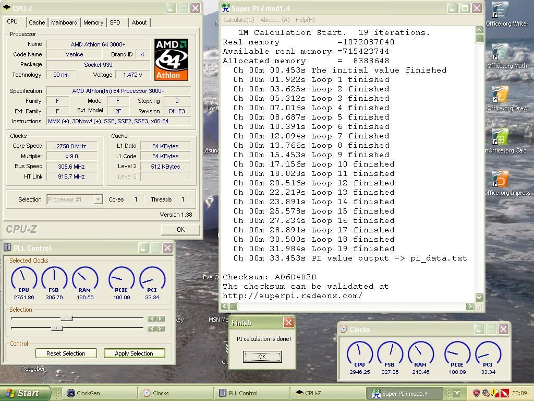This screenshot has height=401, width=534.
Task: Click the DE language indicator in the taskbar
Action: [x=457, y=393]
